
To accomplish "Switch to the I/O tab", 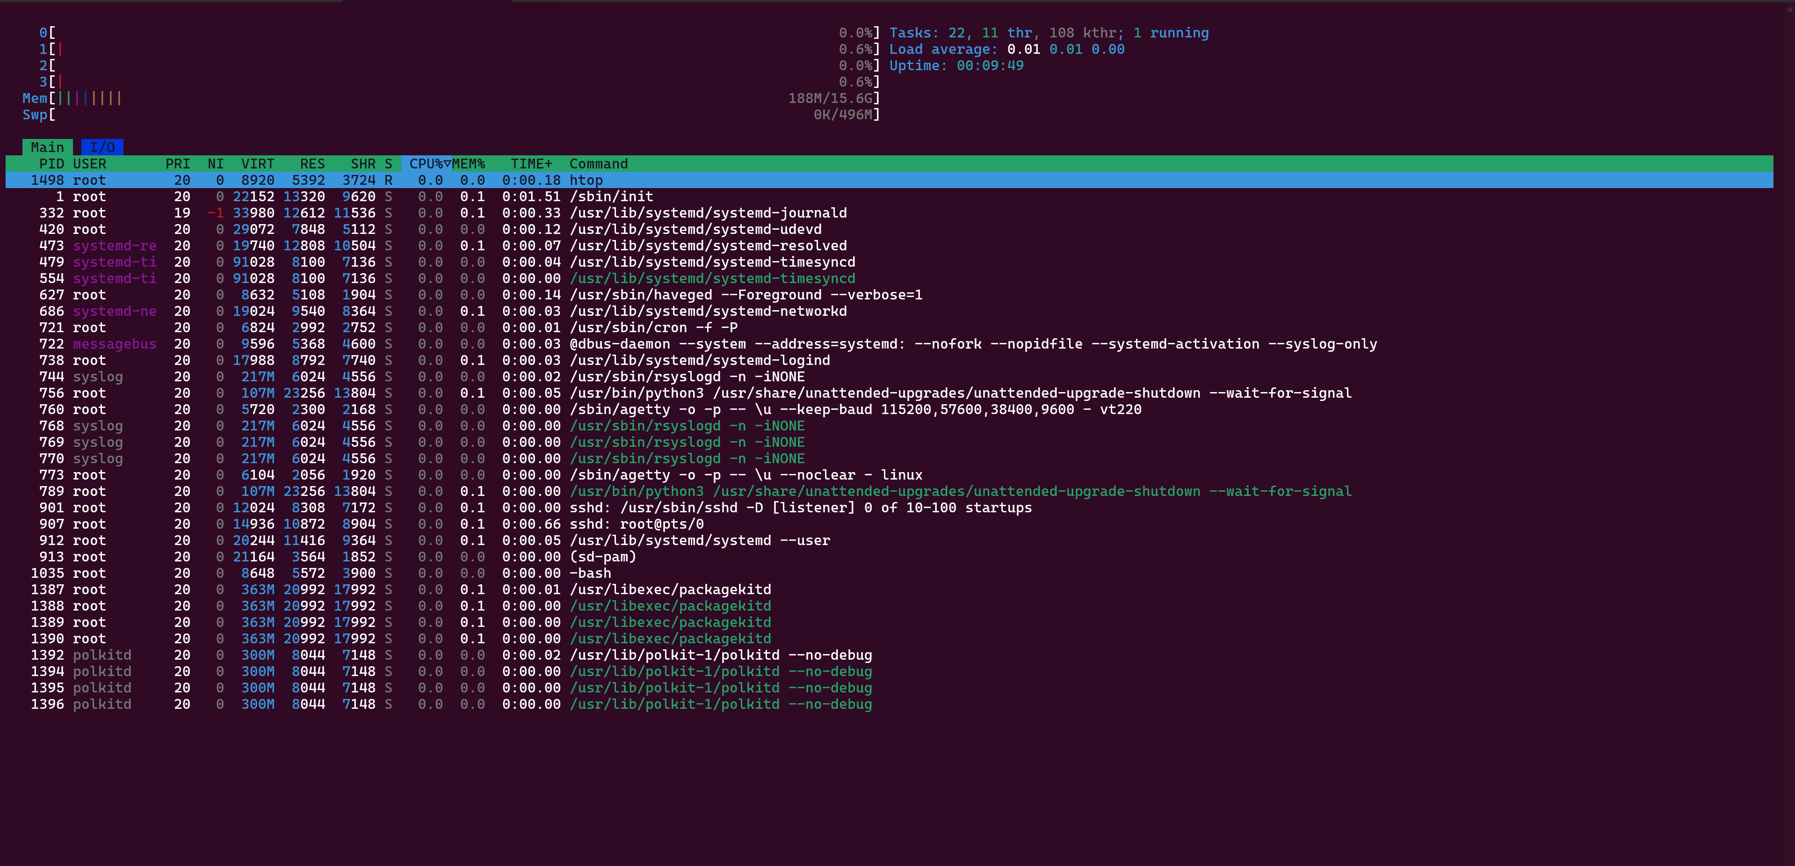I will tap(102, 147).
